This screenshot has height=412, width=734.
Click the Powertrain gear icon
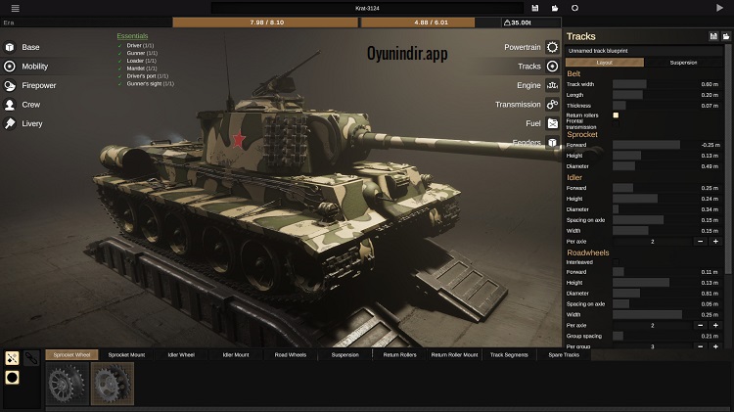(x=552, y=47)
